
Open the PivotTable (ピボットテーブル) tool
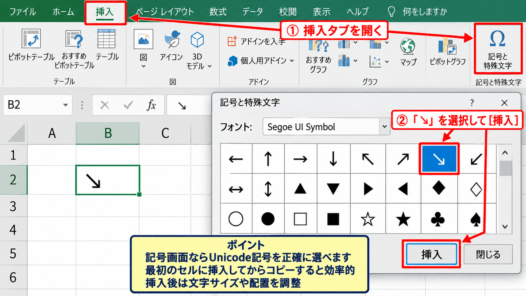pos(31,45)
